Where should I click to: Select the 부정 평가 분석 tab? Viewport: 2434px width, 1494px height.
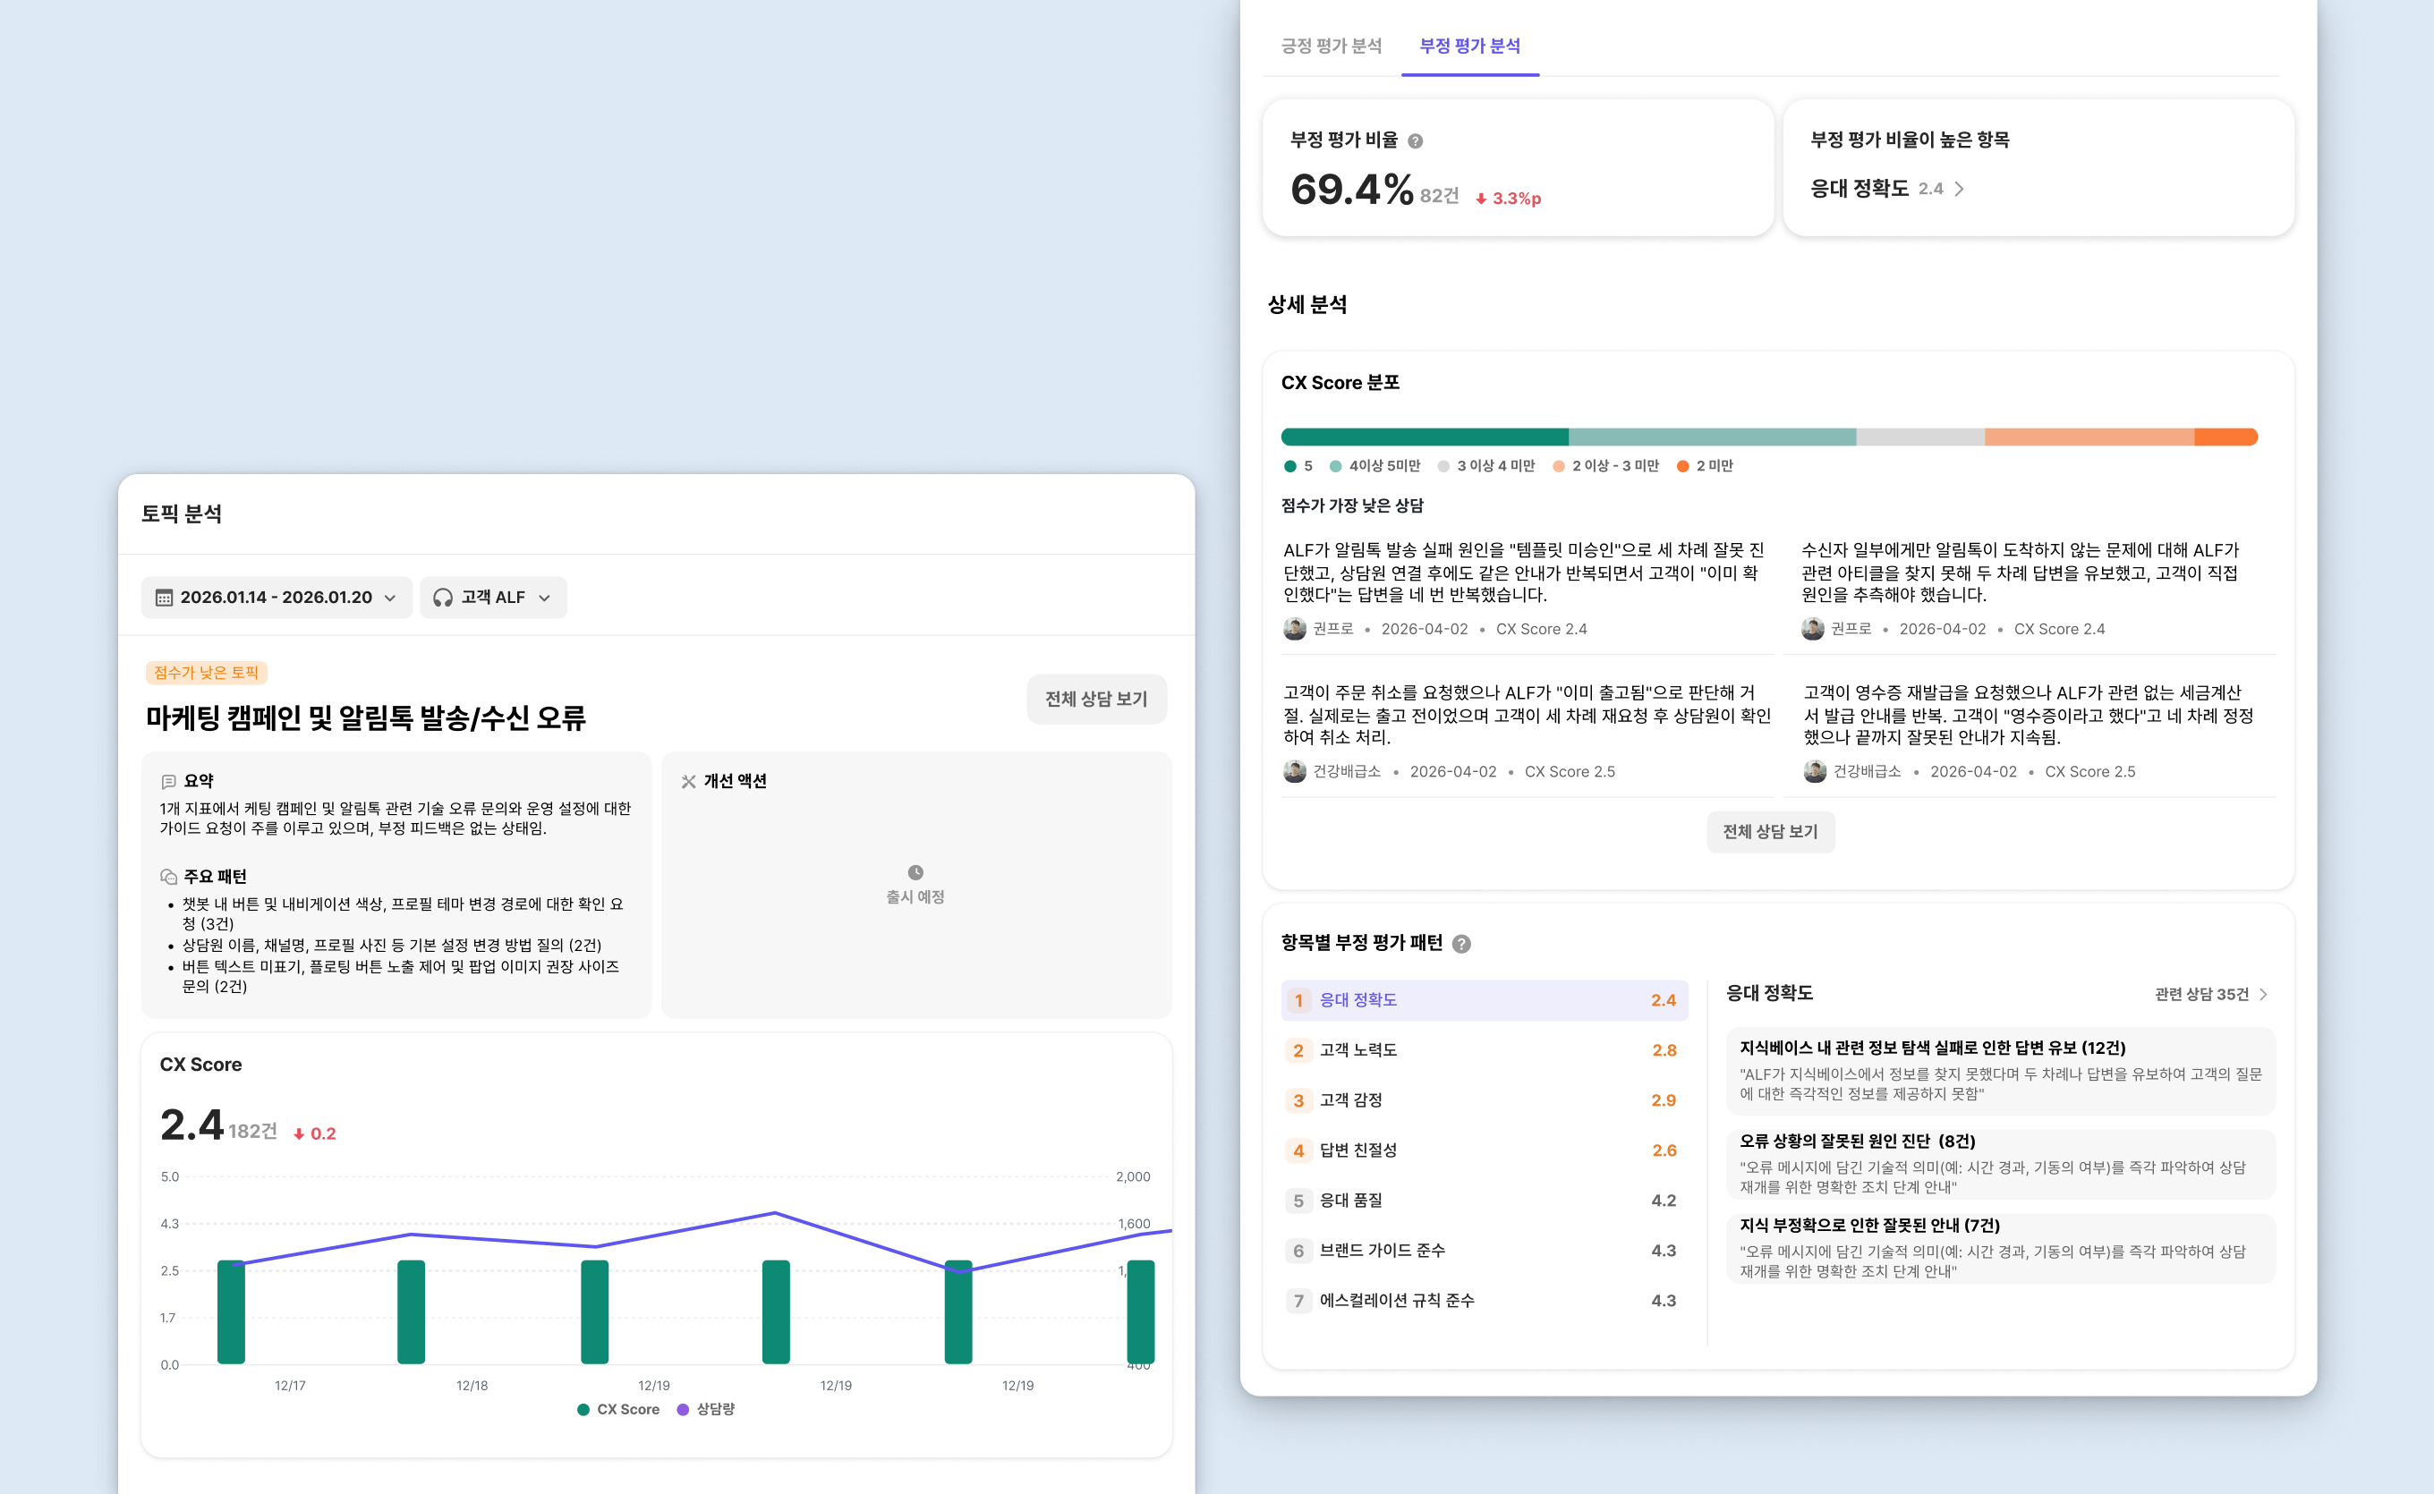pyautogui.click(x=1469, y=46)
